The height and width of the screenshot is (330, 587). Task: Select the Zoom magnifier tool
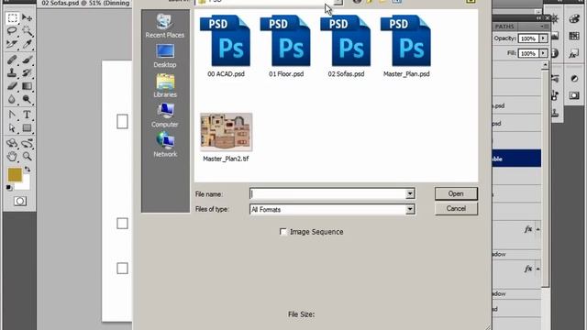click(27, 156)
